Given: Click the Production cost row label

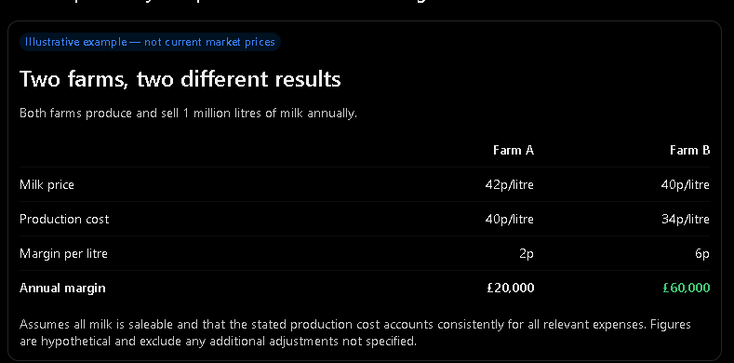Looking at the screenshot, I should click(64, 220).
